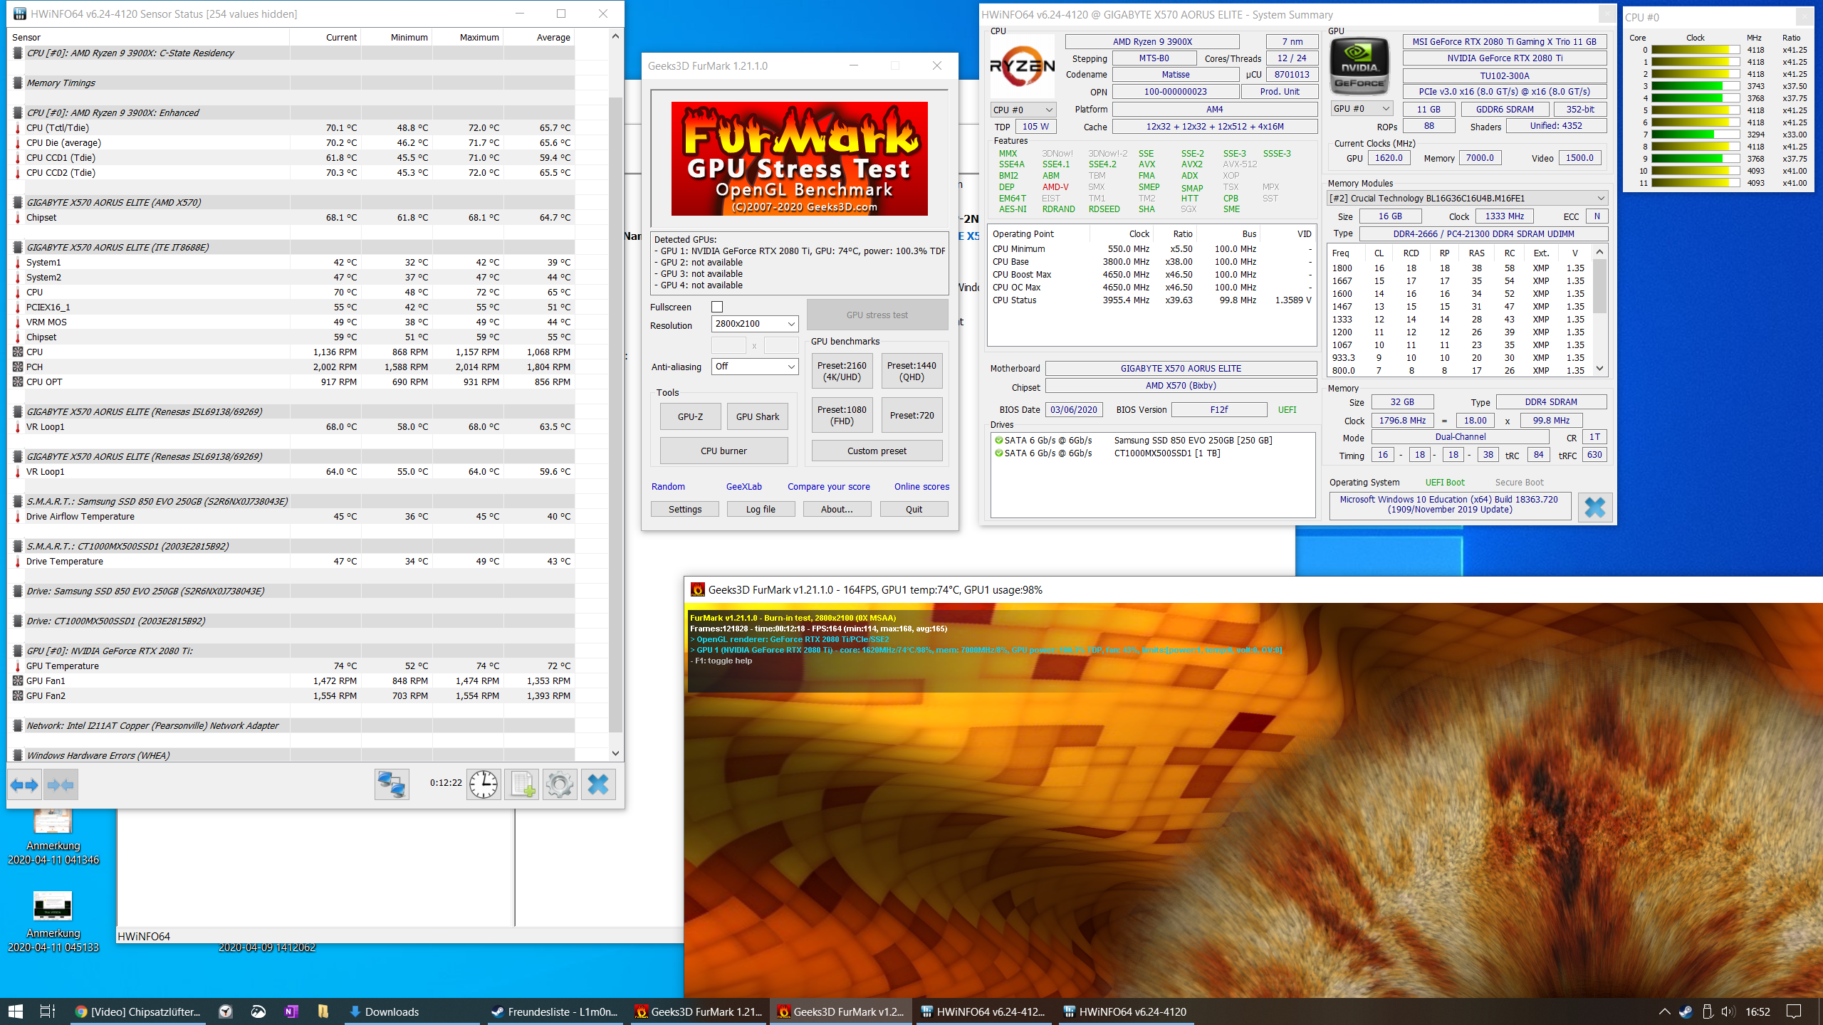1823x1025 pixels.
Task: Click the clock icon in HWiNFO sensor toolbar
Action: (x=483, y=784)
